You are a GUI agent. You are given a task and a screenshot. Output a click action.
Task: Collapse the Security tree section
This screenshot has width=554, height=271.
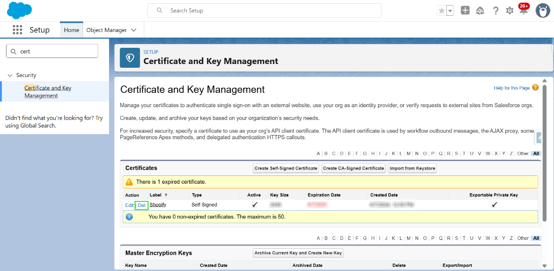(x=10, y=75)
